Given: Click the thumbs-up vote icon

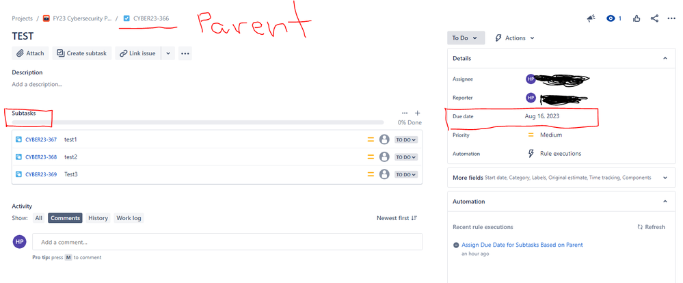Looking at the screenshot, I should (x=637, y=18).
